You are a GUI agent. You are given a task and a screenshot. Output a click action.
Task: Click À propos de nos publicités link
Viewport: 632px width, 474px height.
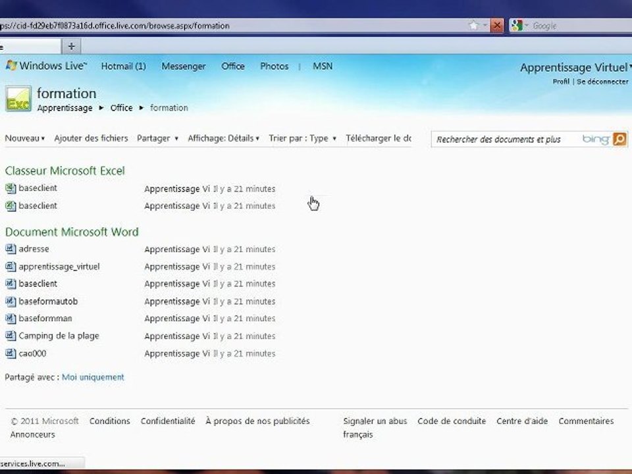[x=257, y=421]
